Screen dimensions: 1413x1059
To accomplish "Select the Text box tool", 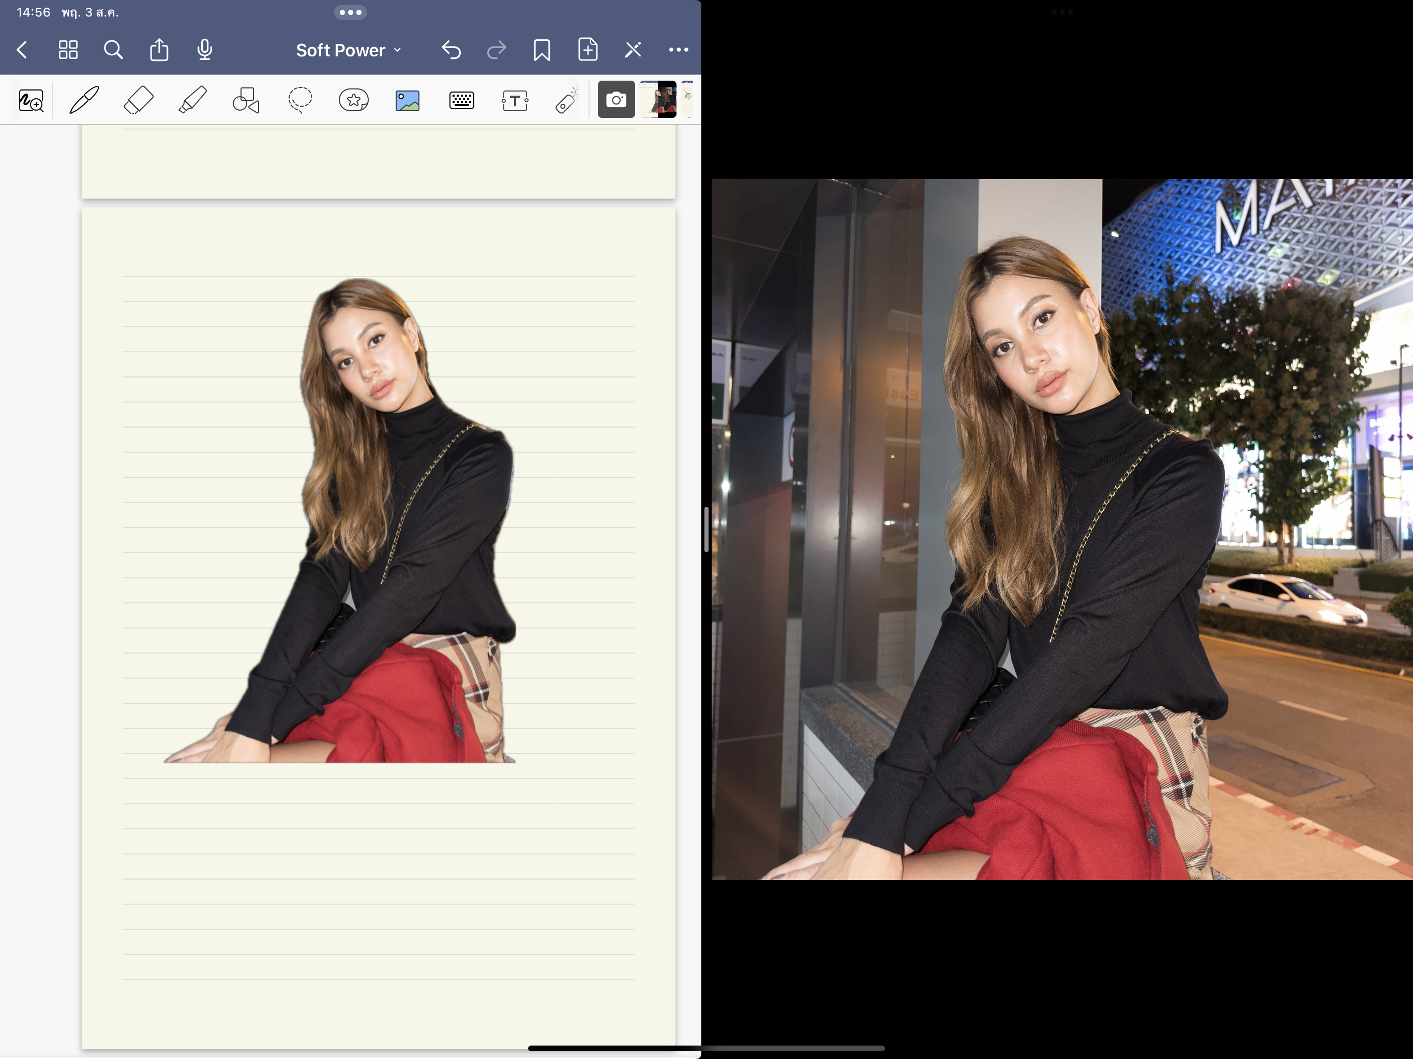I will 515,100.
